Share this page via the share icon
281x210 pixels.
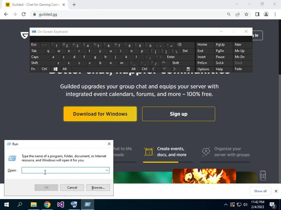[238, 14]
